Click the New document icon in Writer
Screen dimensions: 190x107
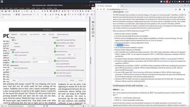coord(2,11)
